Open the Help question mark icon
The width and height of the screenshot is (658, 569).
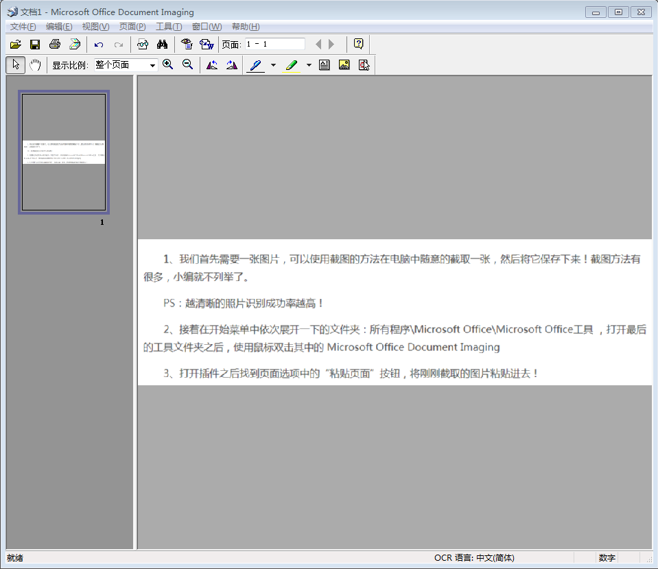[358, 44]
